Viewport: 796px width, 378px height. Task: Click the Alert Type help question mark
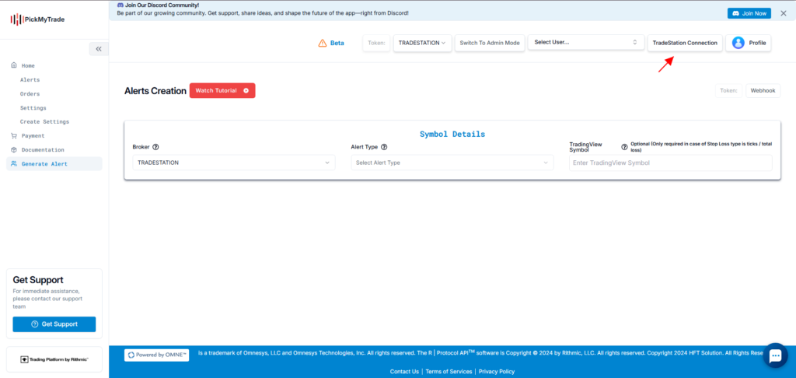click(384, 147)
